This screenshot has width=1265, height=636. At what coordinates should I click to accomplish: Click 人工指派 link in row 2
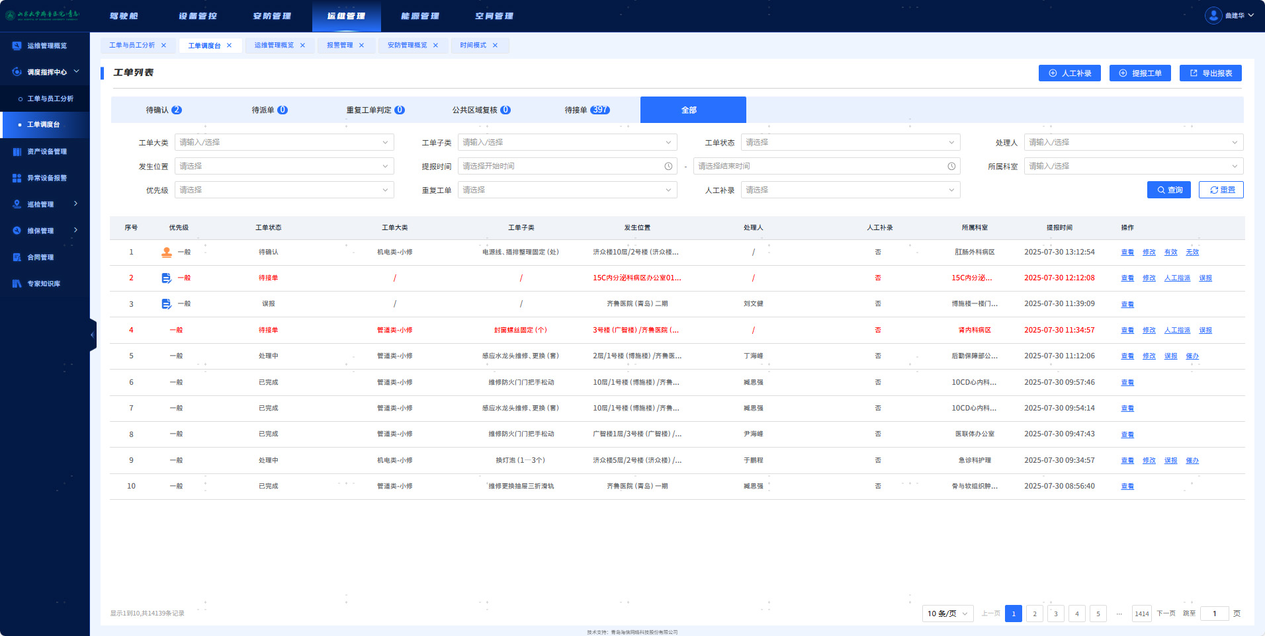1177,278
